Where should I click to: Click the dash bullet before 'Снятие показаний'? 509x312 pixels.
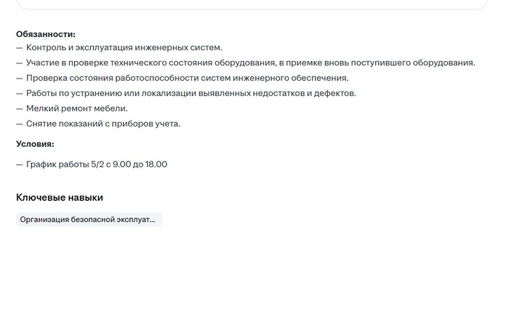tap(20, 124)
